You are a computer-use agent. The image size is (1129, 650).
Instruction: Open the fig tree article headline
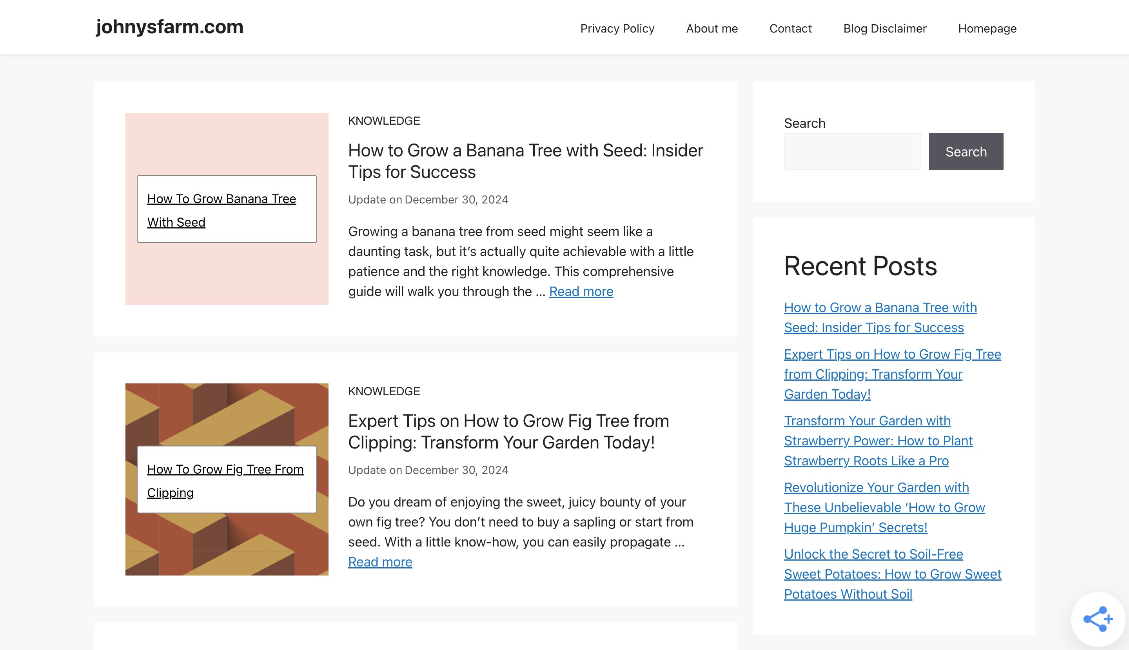[x=508, y=431]
